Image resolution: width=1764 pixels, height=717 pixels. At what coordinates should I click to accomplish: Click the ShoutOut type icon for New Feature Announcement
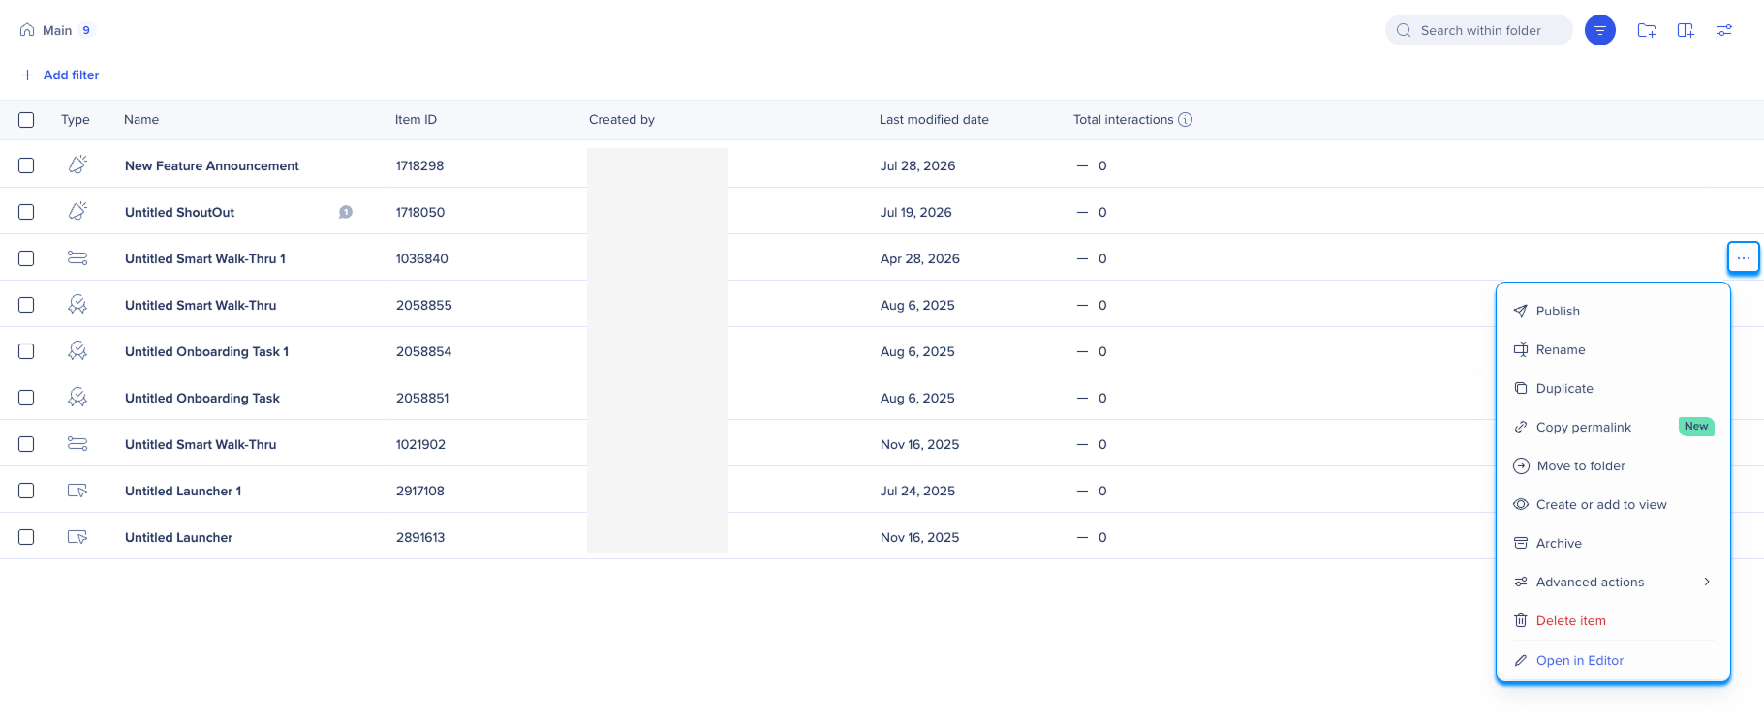77,165
